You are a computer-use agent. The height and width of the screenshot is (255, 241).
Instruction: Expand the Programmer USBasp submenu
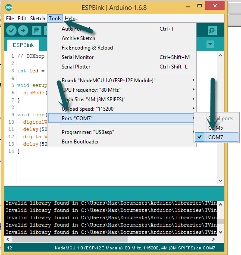click(x=122, y=132)
